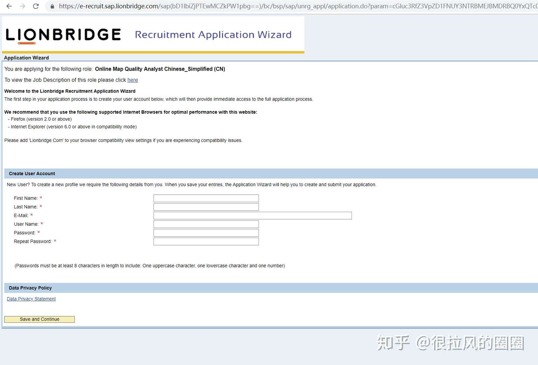Click the 'Recruitment Application Wizard' banner title
This screenshot has width=538, height=365.
click(213, 35)
